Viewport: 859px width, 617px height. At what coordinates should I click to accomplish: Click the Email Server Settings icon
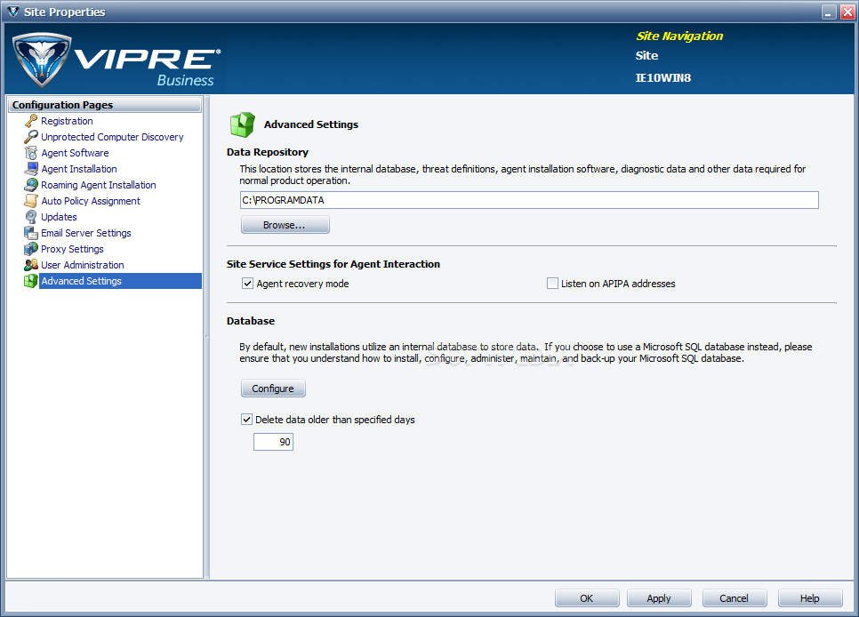pos(31,233)
